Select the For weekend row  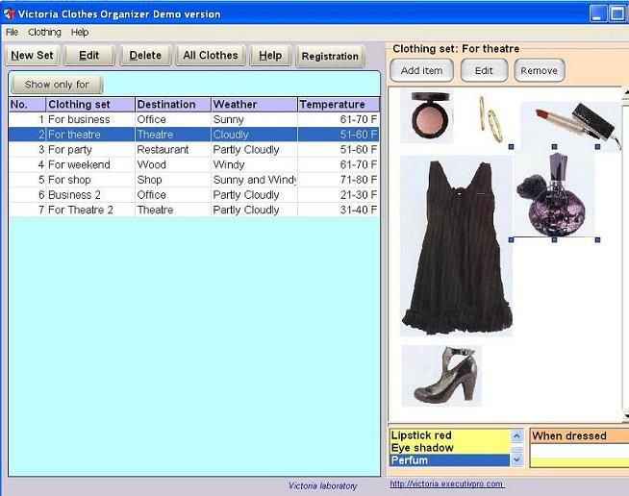pos(79,164)
